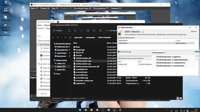200x112 pixels.
Task: Open the Опции dropdown in IObit Unlocker
Action: [194, 31]
